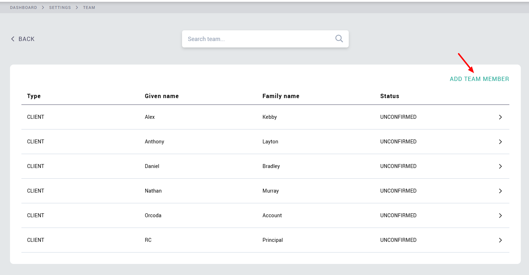
Task: Click the arrow between DASHBOARD and SETTINGS
Action: click(42, 7)
